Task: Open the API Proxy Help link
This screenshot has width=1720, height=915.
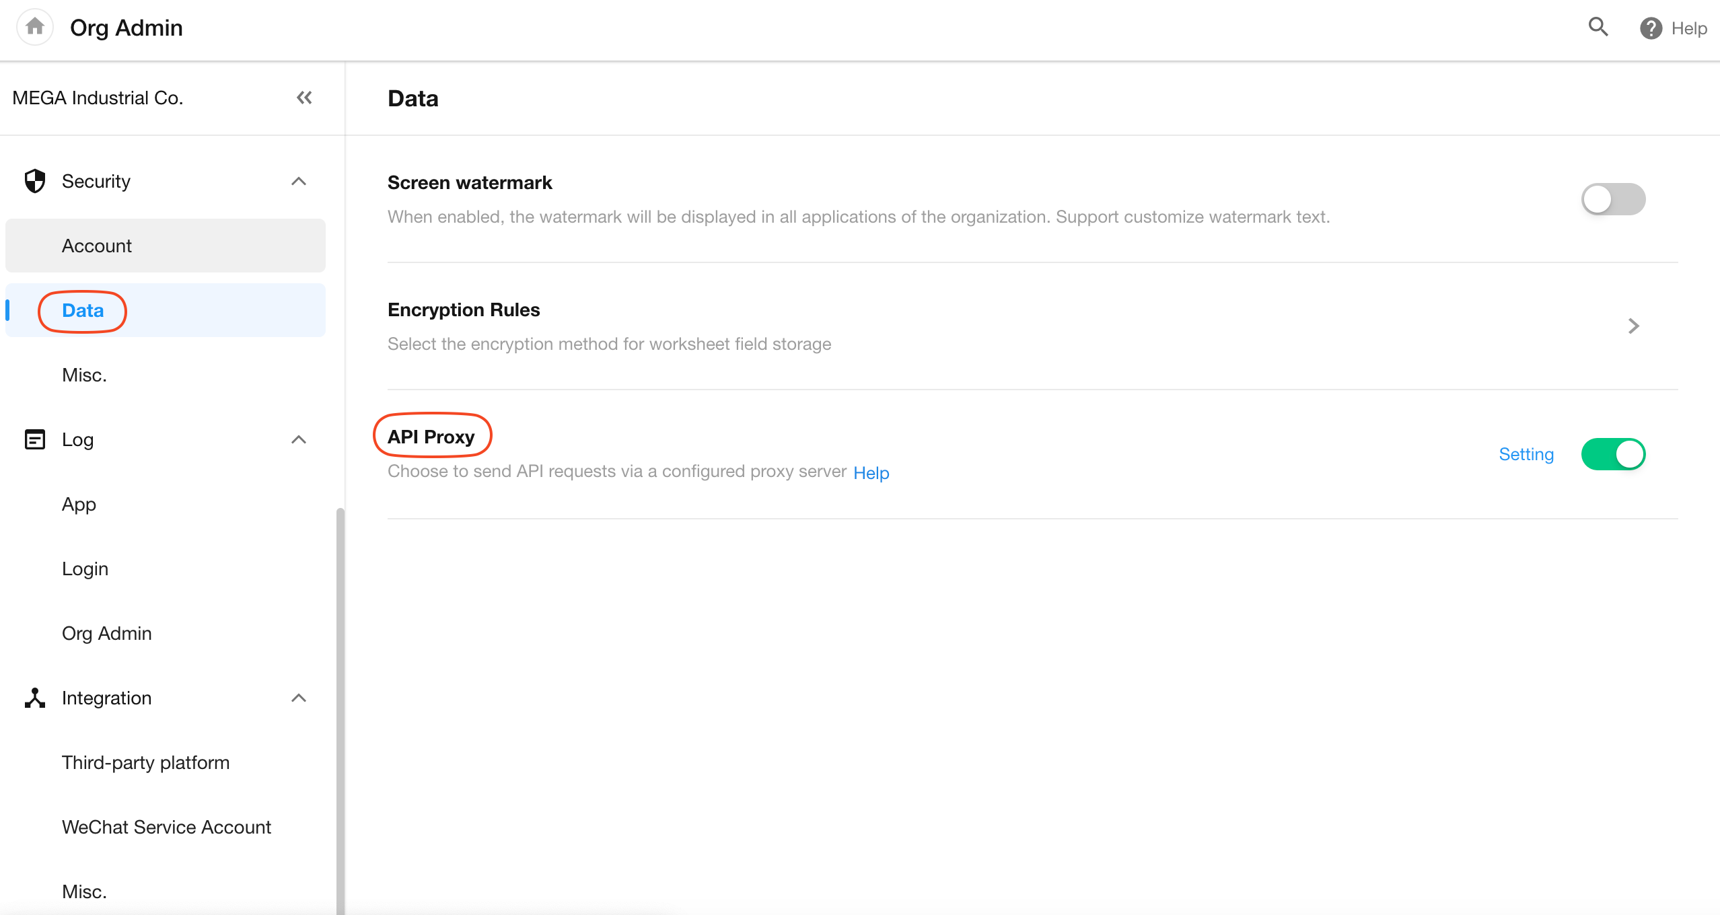Action: (x=871, y=473)
